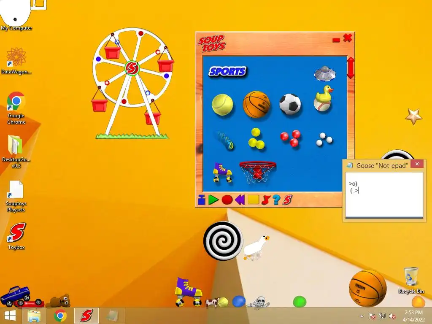Click the muted volume tray icon
This screenshot has width=432, height=324.
point(392,316)
